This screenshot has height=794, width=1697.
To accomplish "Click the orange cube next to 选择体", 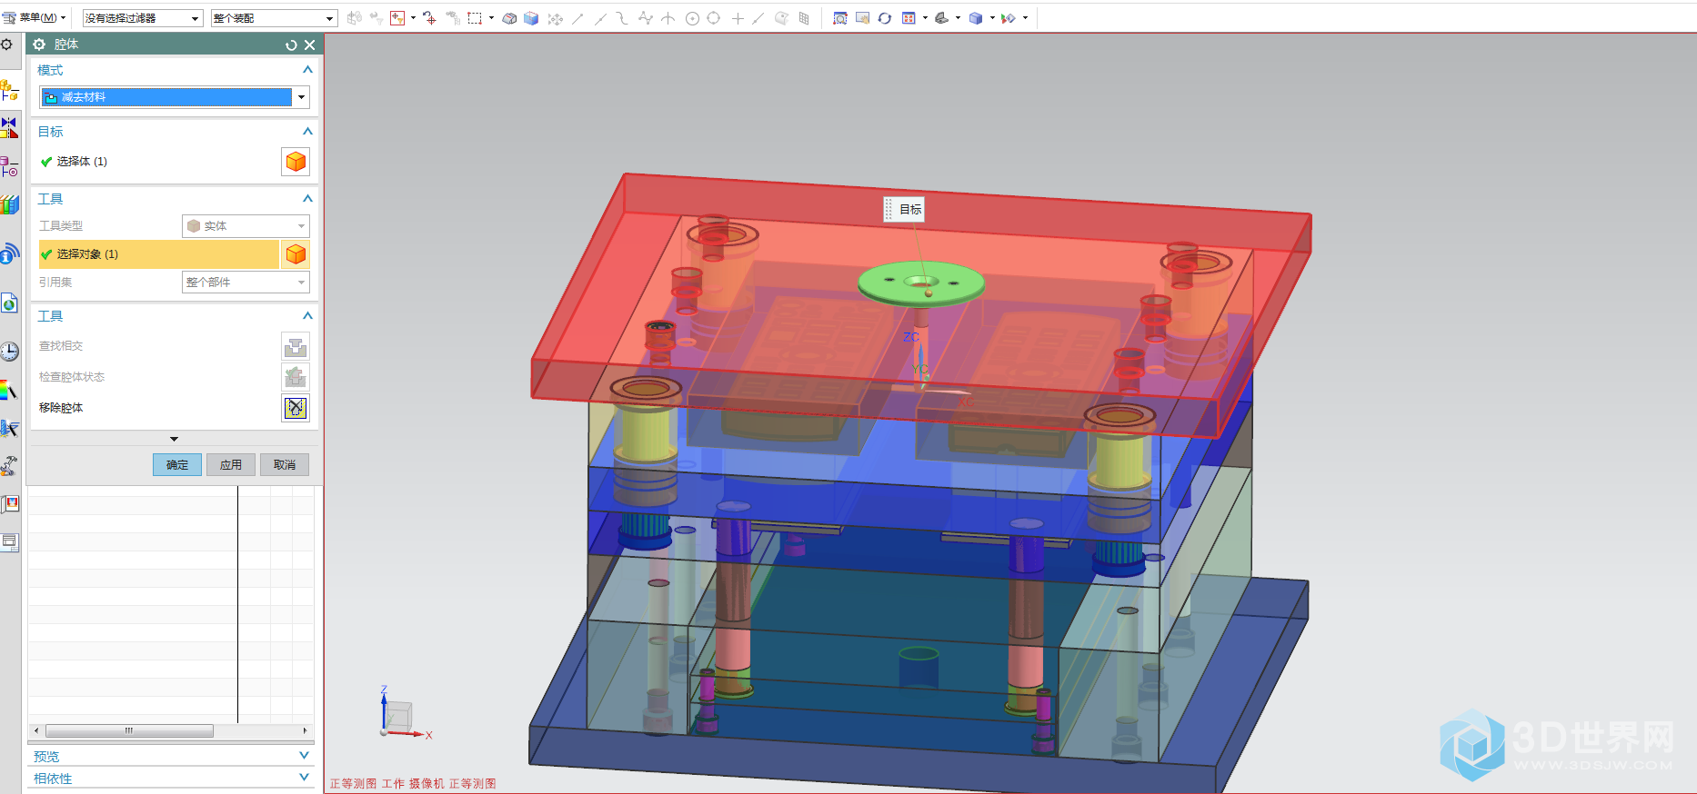I will click(296, 162).
